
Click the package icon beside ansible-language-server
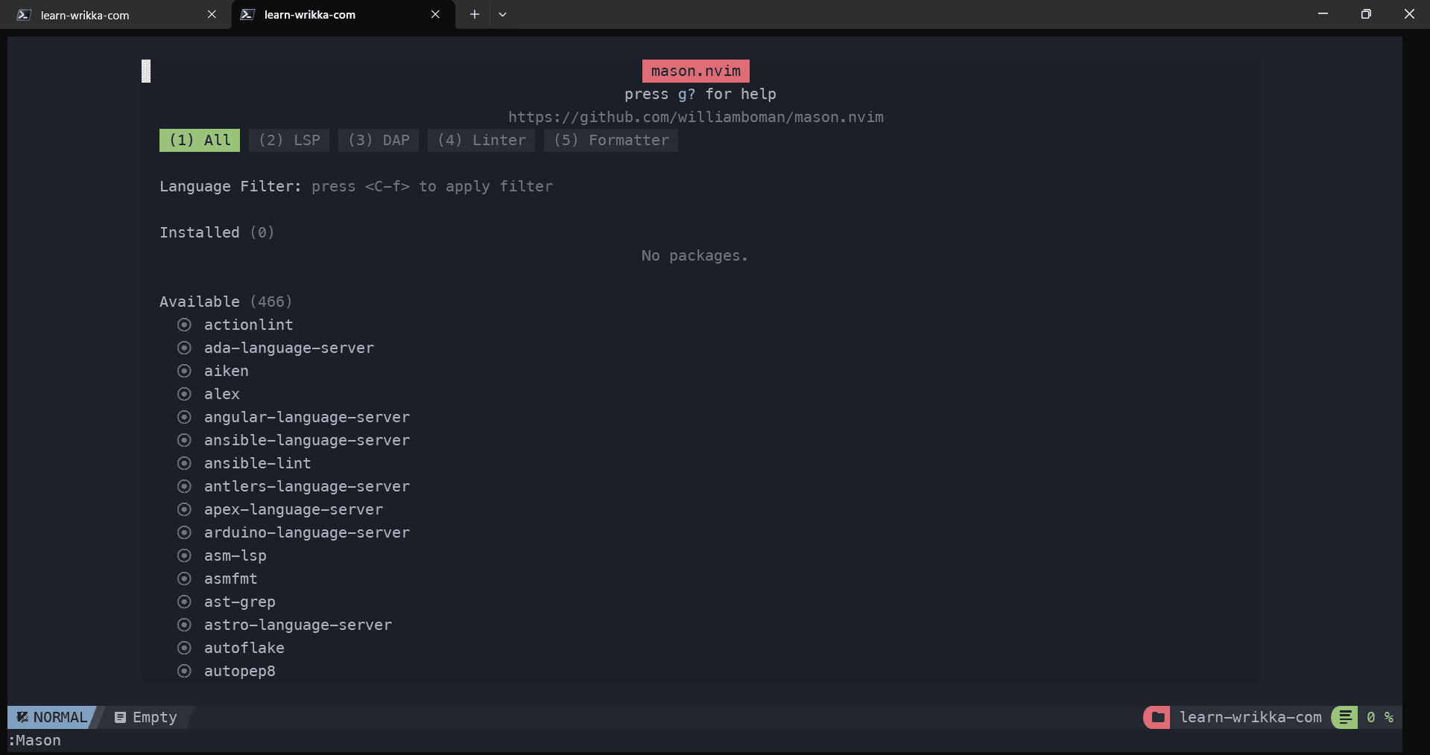click(x=184, y=440)
